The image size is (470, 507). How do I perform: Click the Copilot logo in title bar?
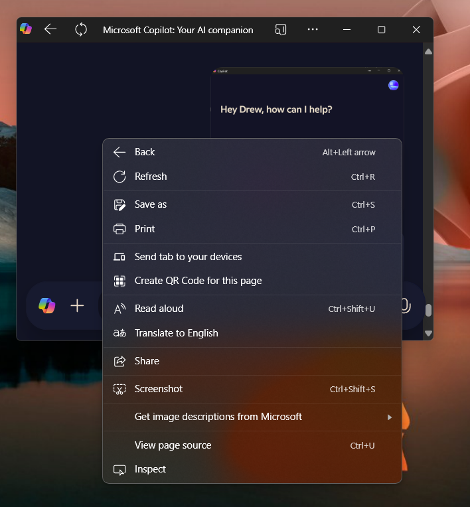pos(26,29)
